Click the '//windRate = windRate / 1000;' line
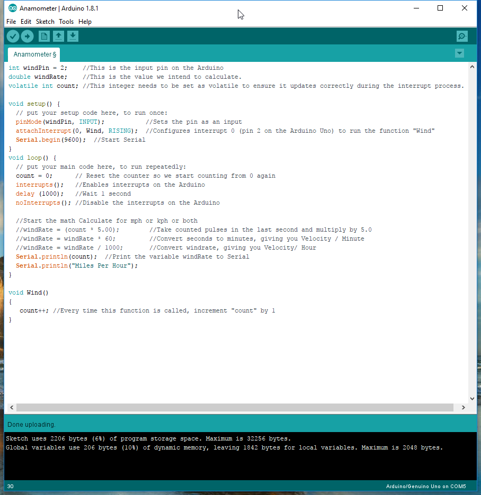The height and width of the screenshot is (495, 481). coord(69,248)
